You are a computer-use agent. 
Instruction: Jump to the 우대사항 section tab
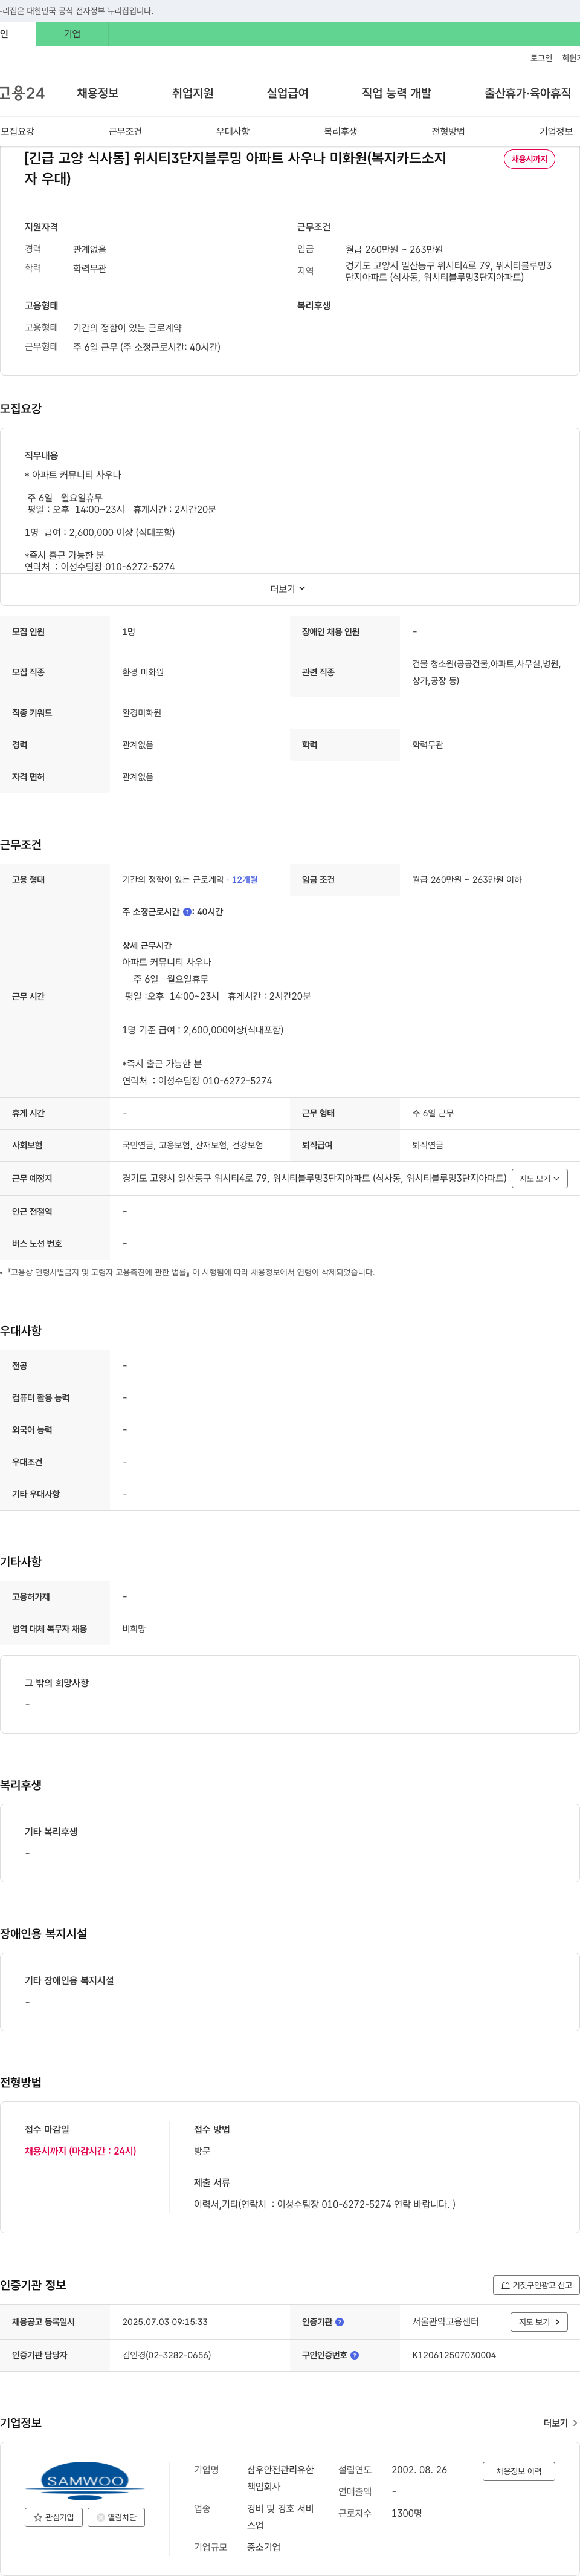click(x=233, y=131)
